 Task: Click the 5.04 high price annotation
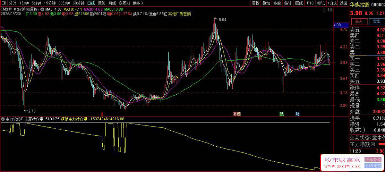pos(222,20)
